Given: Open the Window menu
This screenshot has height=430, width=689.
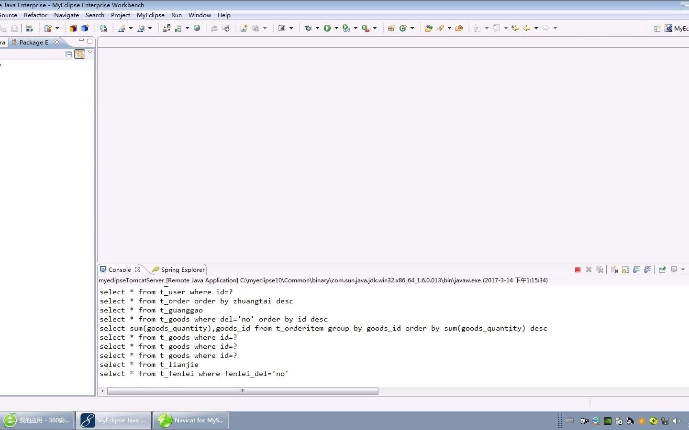Looking at the screenshot, I should pos(200,15).
